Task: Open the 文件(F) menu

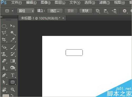Action: click(16, 2)
